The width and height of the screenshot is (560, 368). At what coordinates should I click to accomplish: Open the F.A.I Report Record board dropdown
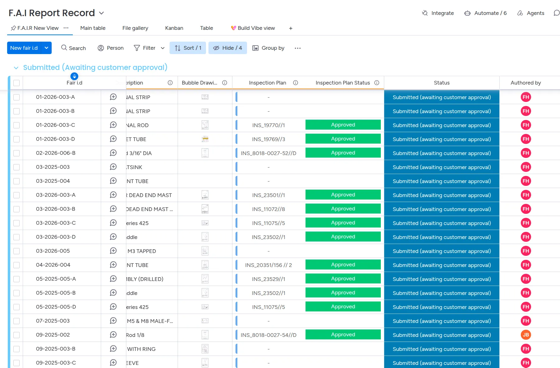(101, 13)
